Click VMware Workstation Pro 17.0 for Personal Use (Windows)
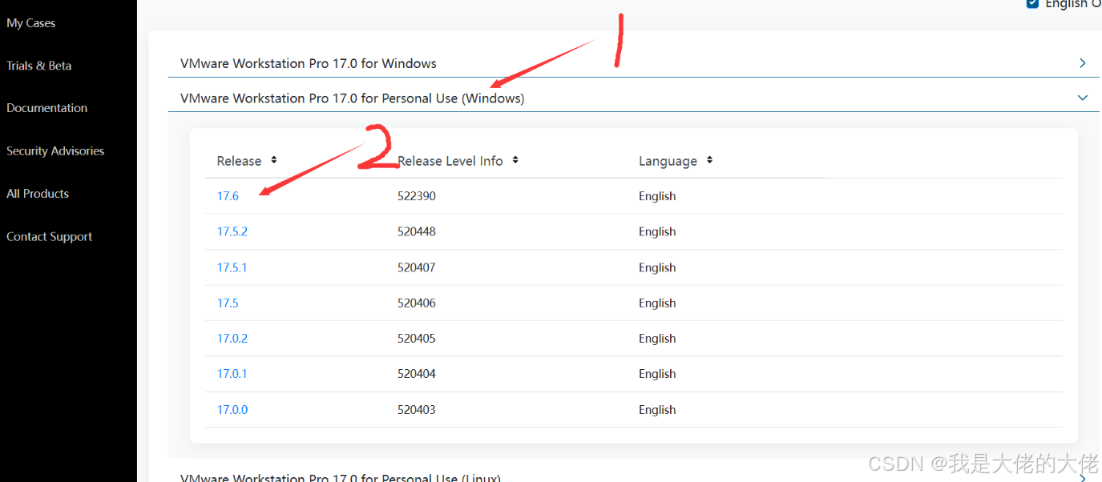1102x482 pixels. [353, 98]
